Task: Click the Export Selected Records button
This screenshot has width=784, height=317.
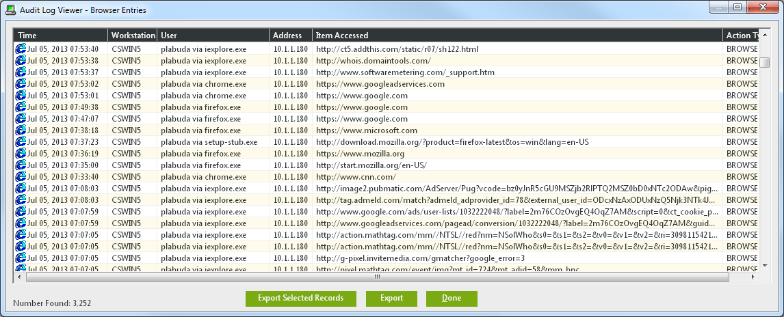Action: pyautogui.click(x=300, y=299)
